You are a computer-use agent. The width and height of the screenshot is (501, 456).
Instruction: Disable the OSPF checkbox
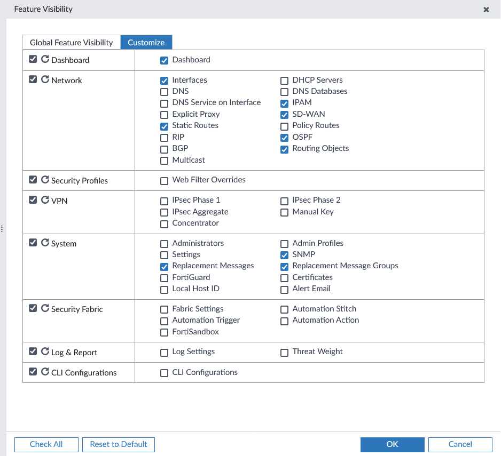coord(284,138)
